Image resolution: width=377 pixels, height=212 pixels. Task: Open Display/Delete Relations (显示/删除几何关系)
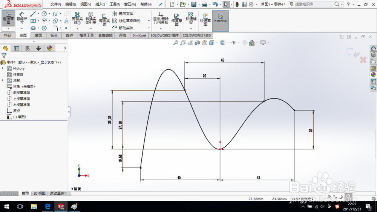tap(161, 18)
